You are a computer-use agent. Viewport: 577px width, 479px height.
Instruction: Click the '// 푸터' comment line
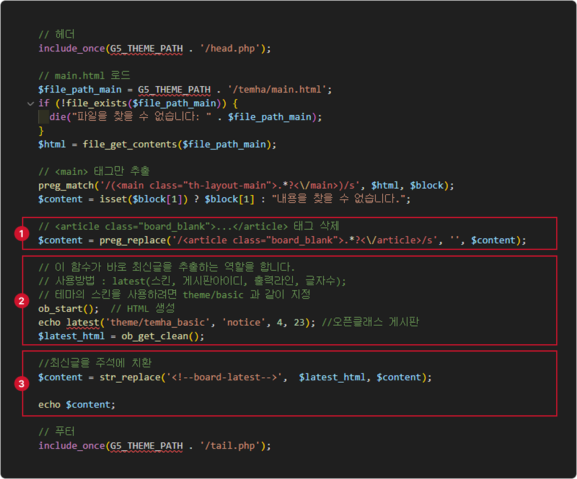(57, 432)
